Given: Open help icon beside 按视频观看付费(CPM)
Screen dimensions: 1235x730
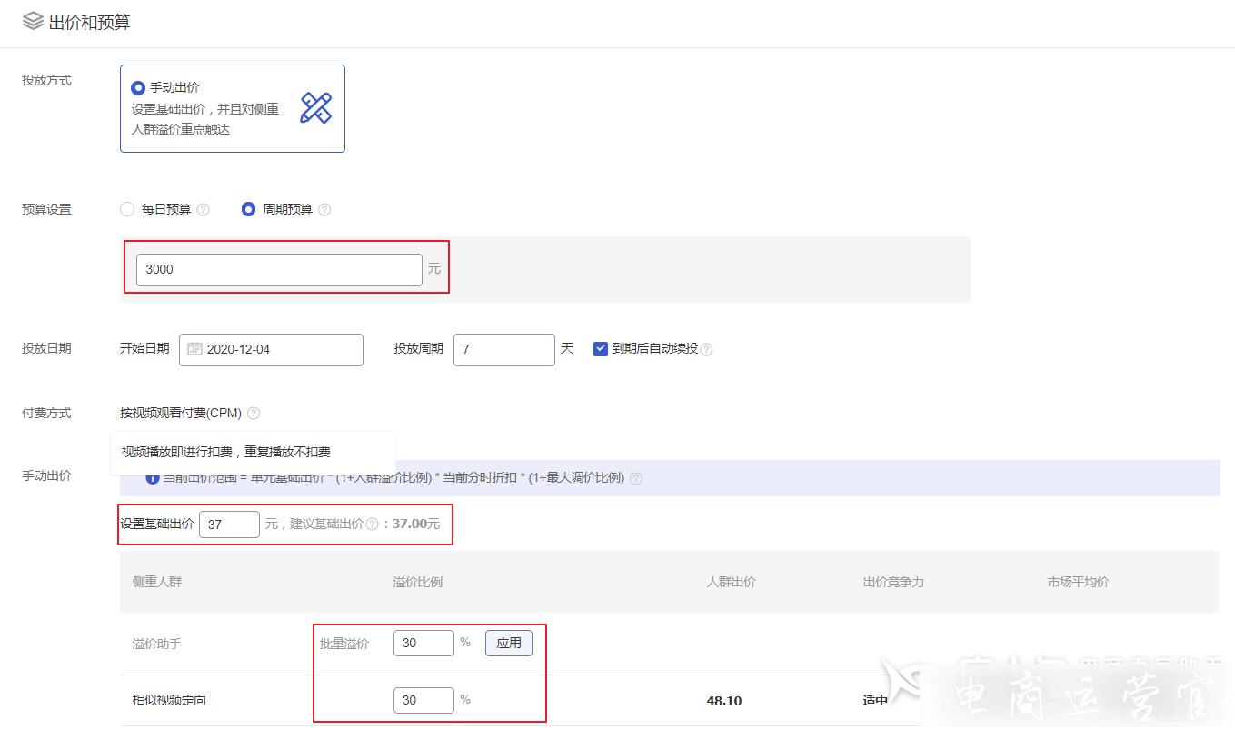Looking at the screenshot, I should pos(254,414).
